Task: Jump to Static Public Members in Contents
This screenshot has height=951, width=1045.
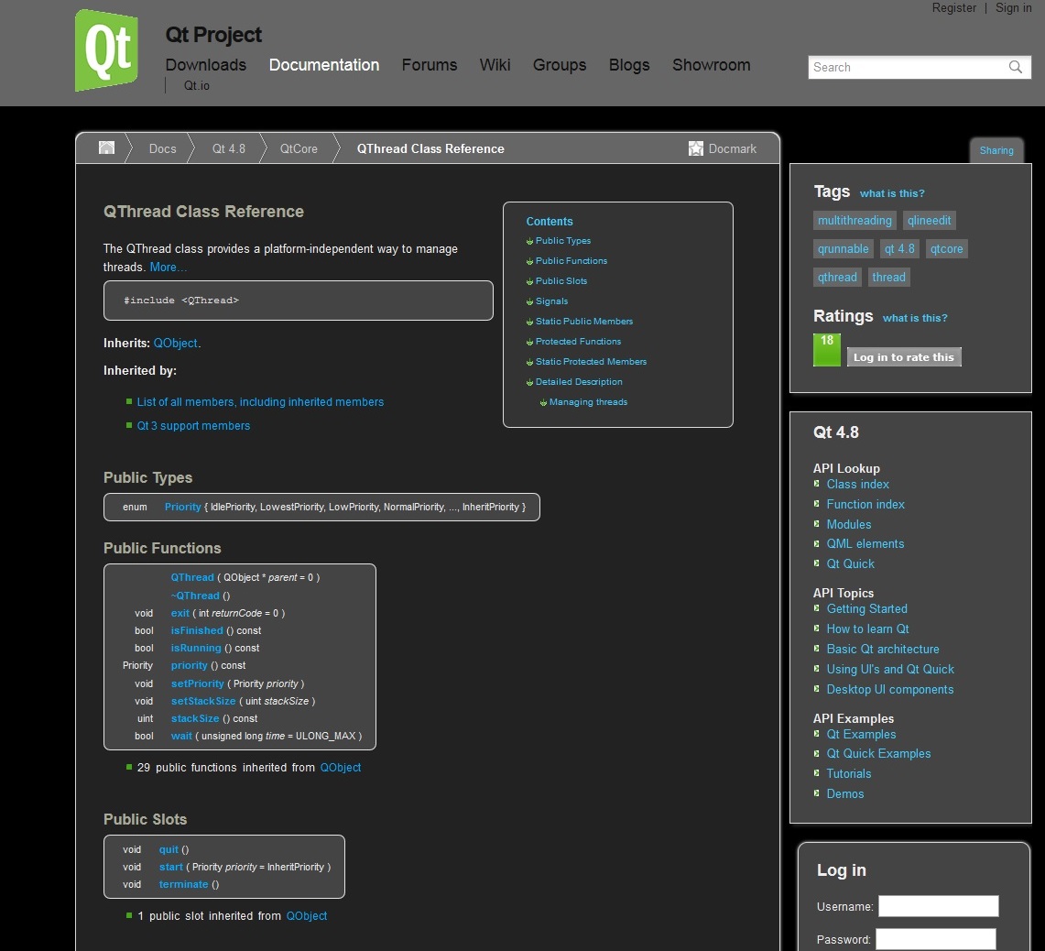Action: coord(583,322)
